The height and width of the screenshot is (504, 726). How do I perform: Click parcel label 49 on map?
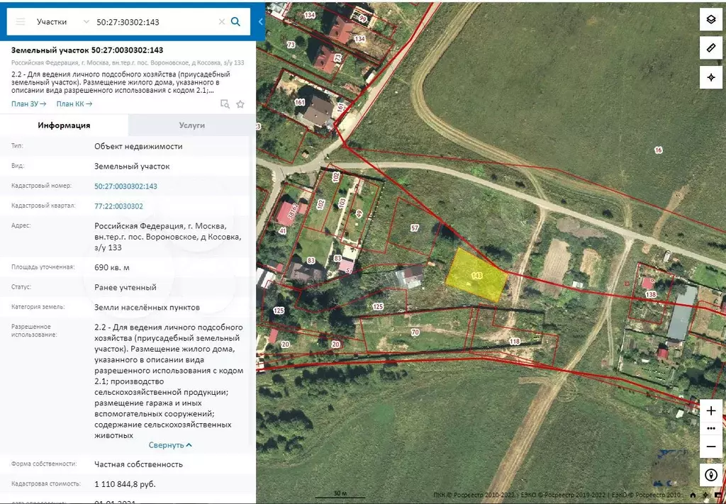coord(359,213)
